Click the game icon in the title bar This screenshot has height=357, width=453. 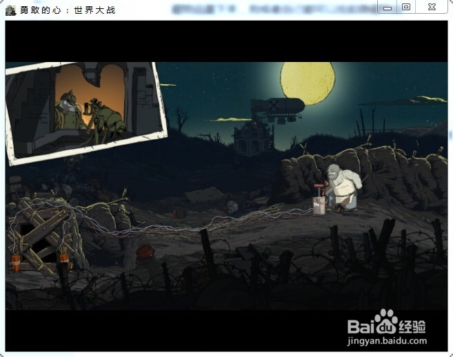[11, 10]
